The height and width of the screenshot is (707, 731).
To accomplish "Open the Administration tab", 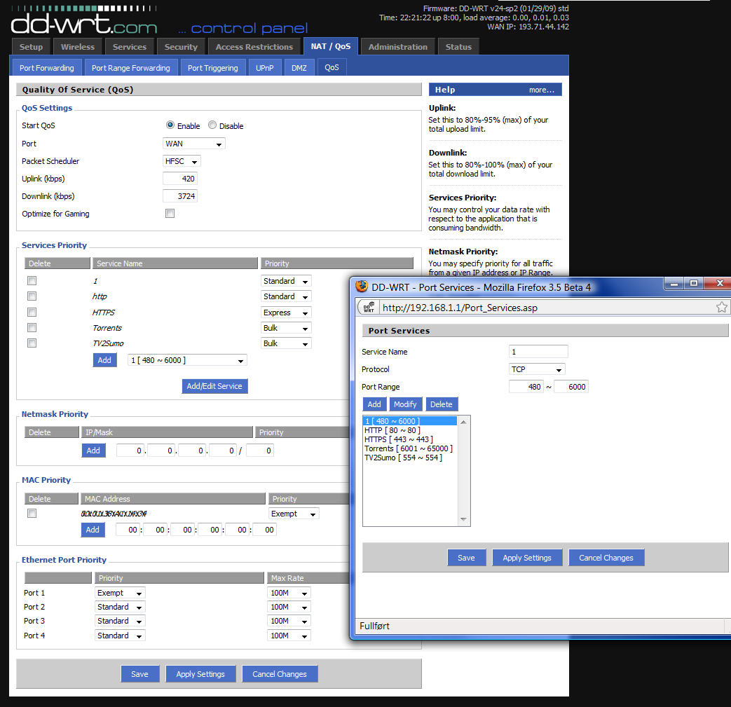I will 397,47.
